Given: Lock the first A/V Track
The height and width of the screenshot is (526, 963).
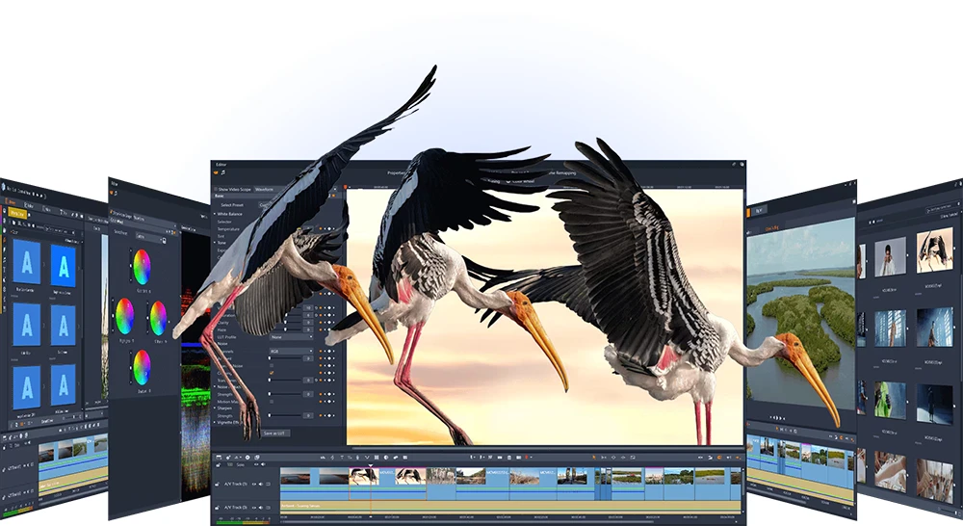Looking at the screenshot, I should [218, 484].
